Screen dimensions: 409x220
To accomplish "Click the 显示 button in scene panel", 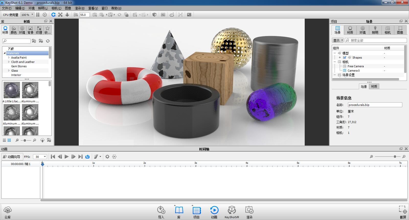I will point(338,40).
